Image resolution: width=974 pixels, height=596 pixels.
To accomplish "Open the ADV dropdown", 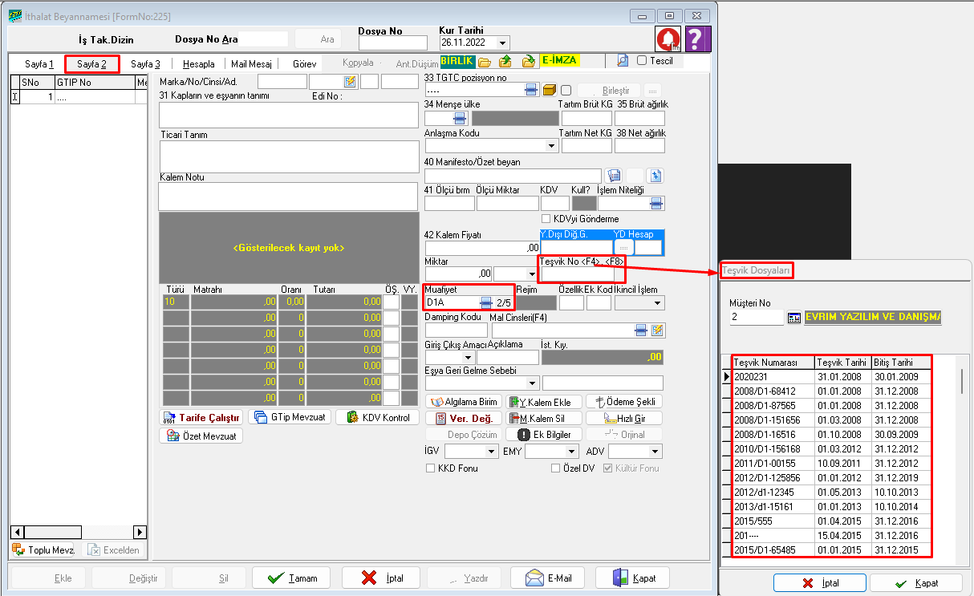I will coord(655,452).
